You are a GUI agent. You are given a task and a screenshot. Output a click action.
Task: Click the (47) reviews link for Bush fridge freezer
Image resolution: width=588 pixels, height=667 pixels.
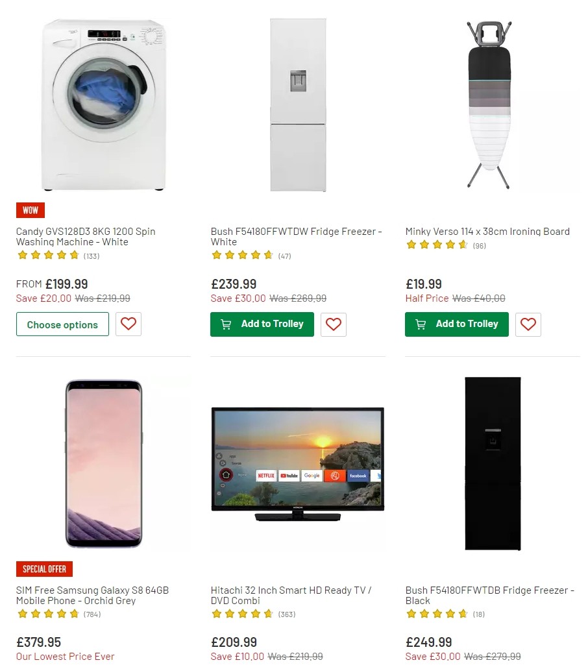click(286, 256)
